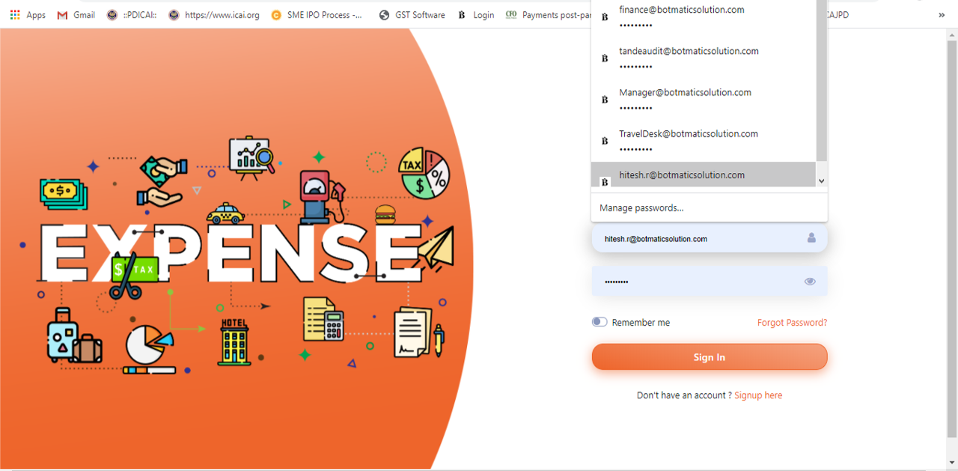Click the Apps grid icon
This screenshot has width=958, height=471.
(x=13, y=14)
